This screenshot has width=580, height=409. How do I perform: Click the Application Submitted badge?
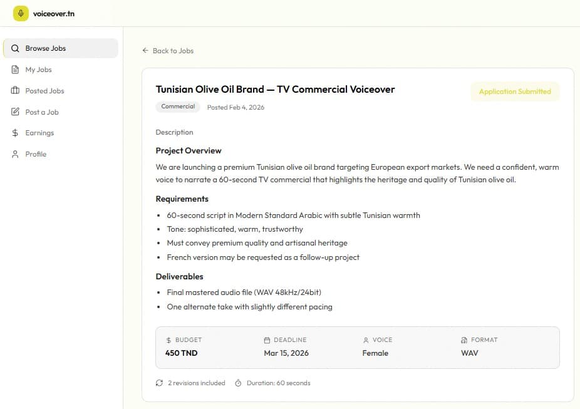click(x=514, y=91)
